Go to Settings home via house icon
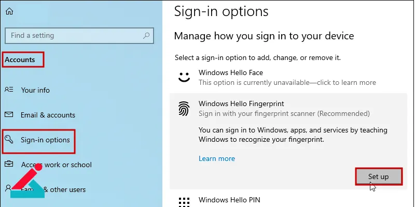415x207 pixels. coord(9,11)
